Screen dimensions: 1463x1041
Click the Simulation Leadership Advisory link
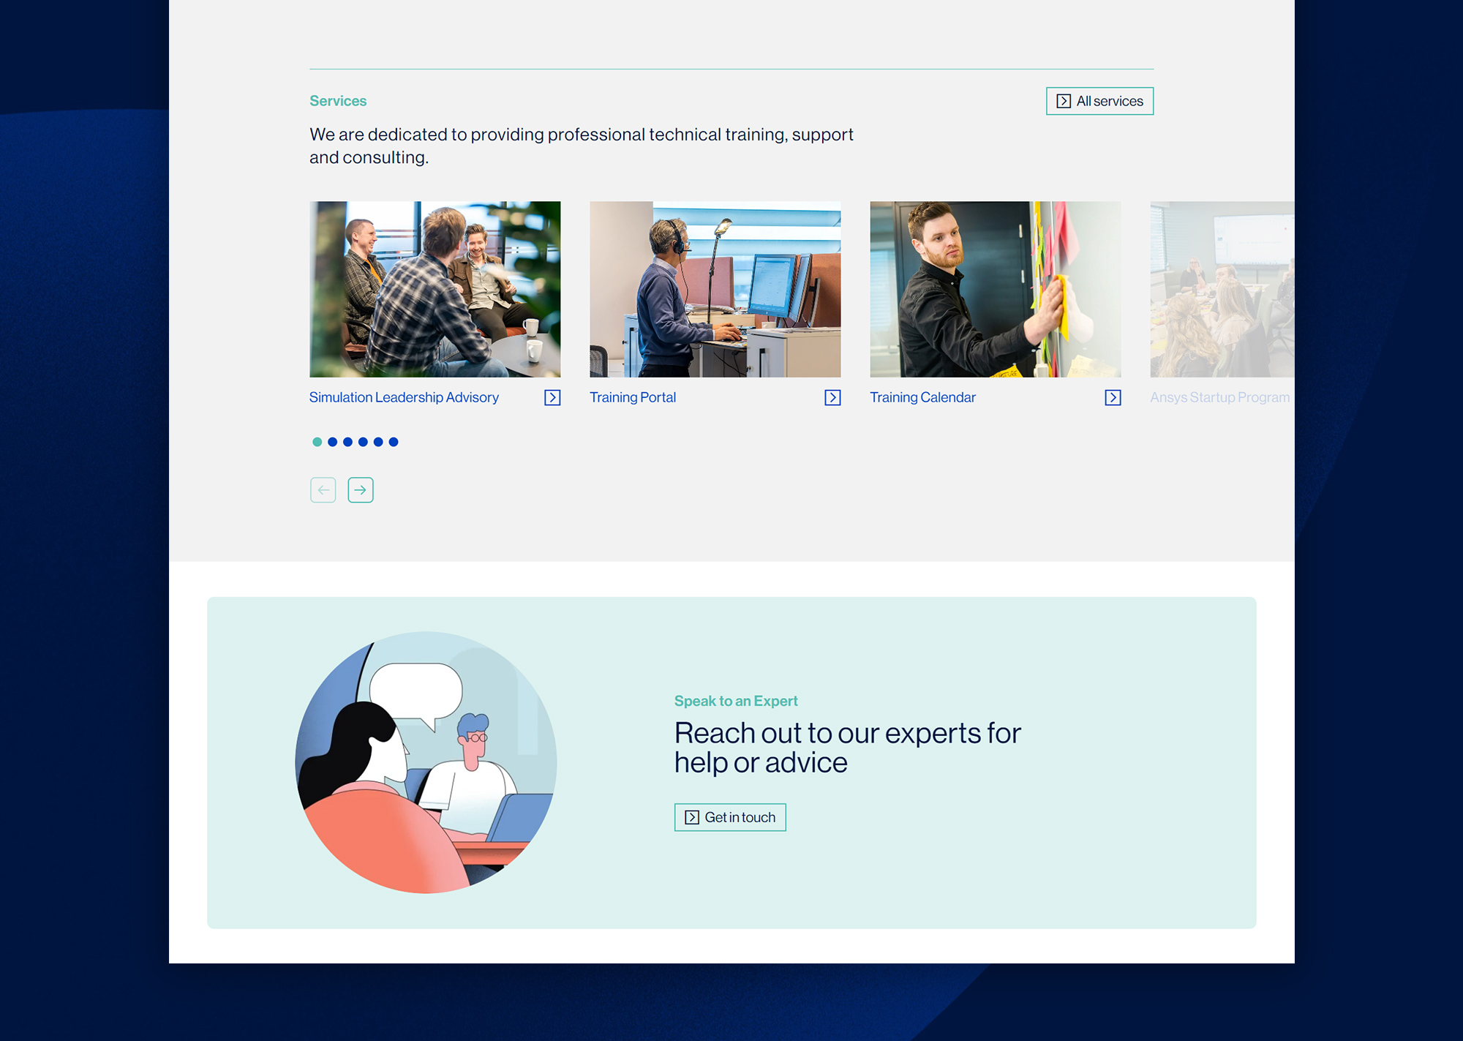pyautogui.click(x=405, y=397)
